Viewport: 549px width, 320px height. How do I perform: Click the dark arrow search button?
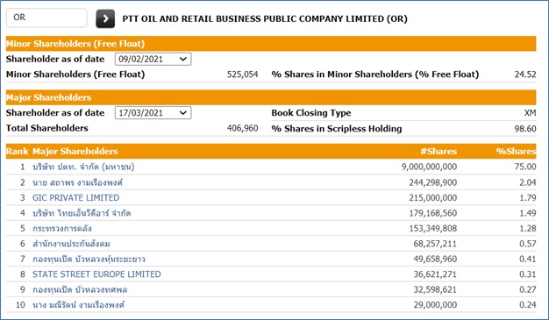pos(105,18)
